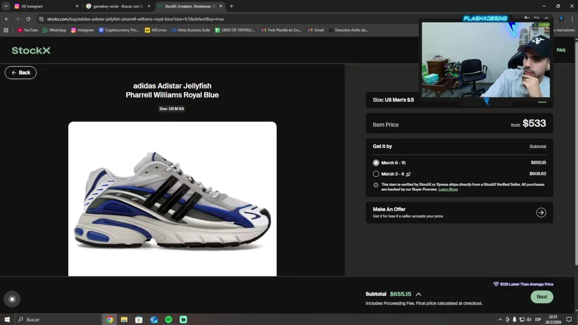Viewport: 578px width, 325px height.
Task: Close the Instagram tab
Action: point(77,6)
